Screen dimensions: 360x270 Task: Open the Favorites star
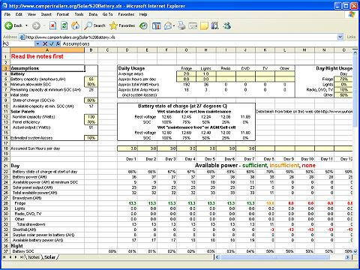122,25
